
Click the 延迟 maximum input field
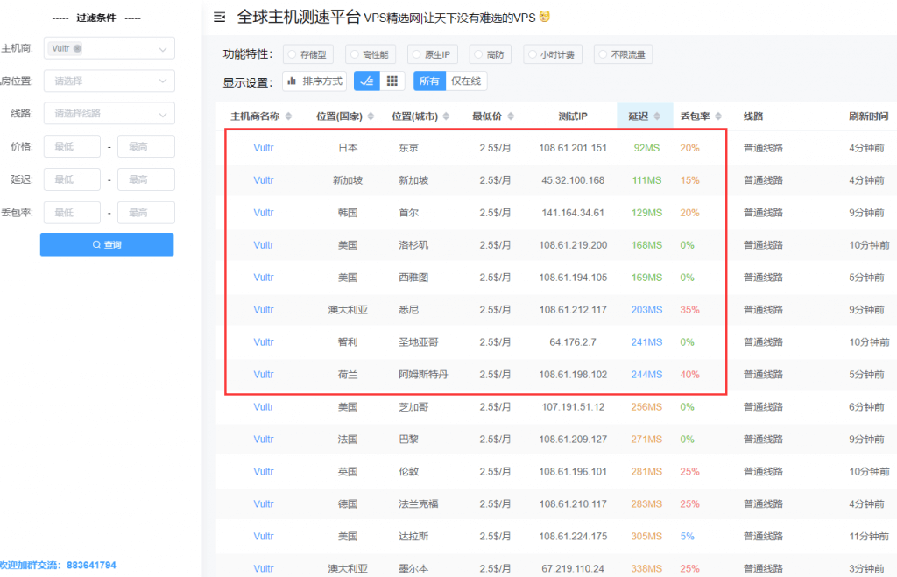click(x=146, y=179)
